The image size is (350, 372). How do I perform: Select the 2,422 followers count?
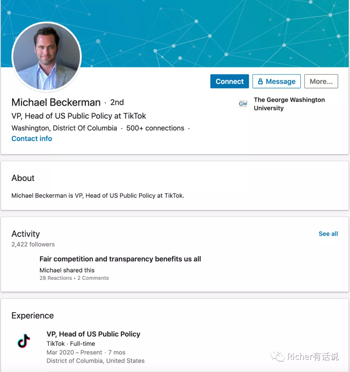tap(33, 244)
